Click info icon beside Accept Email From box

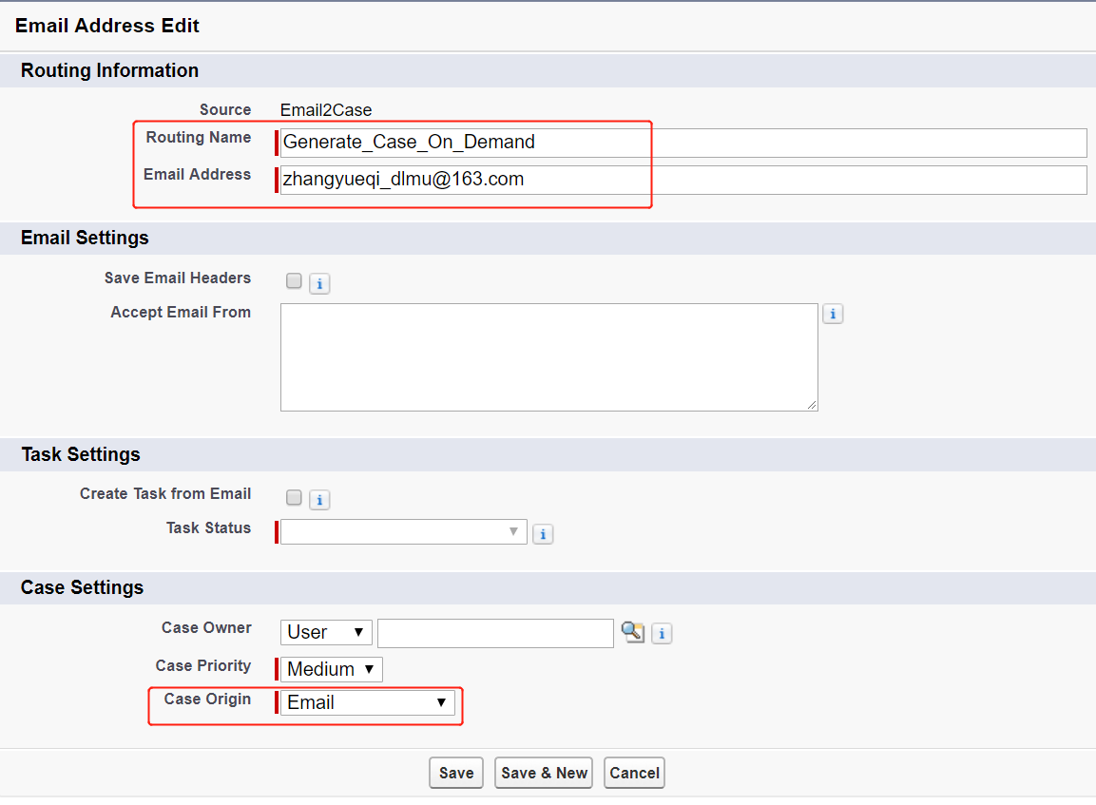click(833, 314)
